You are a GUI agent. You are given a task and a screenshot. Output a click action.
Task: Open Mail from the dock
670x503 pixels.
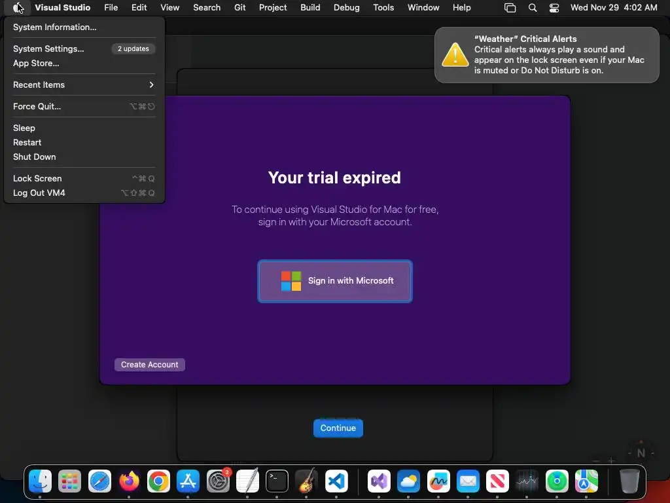468,481
